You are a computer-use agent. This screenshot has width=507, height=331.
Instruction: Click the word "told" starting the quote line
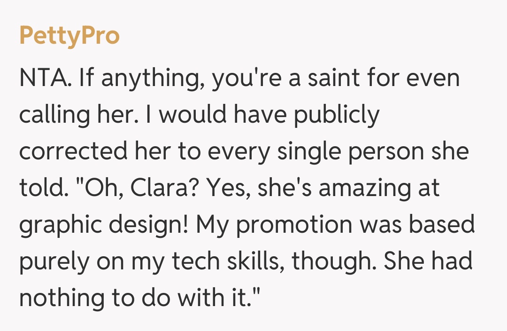pyautogui.click(x=38, y=188)
